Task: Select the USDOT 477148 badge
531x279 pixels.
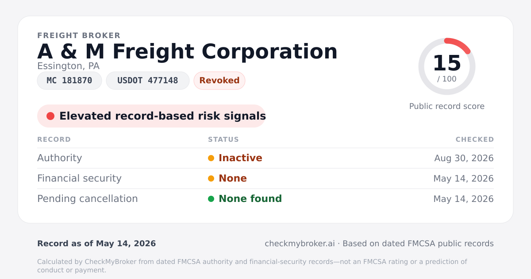Action: [148, 81]
